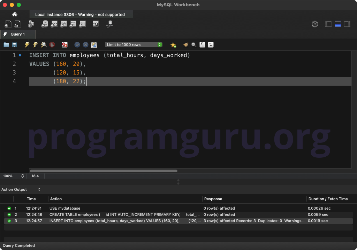Commit the current transaction
This screenshot has height=250, width=357.
tap(77, 45)
